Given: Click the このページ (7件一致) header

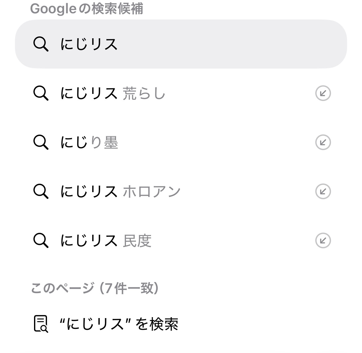Looking at the screenshot, I should (95, 288).
